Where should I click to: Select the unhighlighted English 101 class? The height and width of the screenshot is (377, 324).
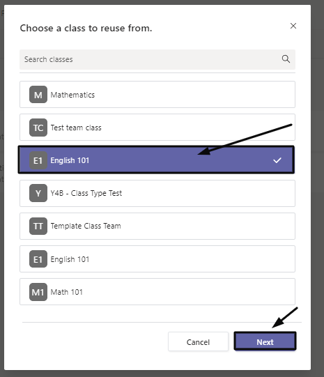157,259
